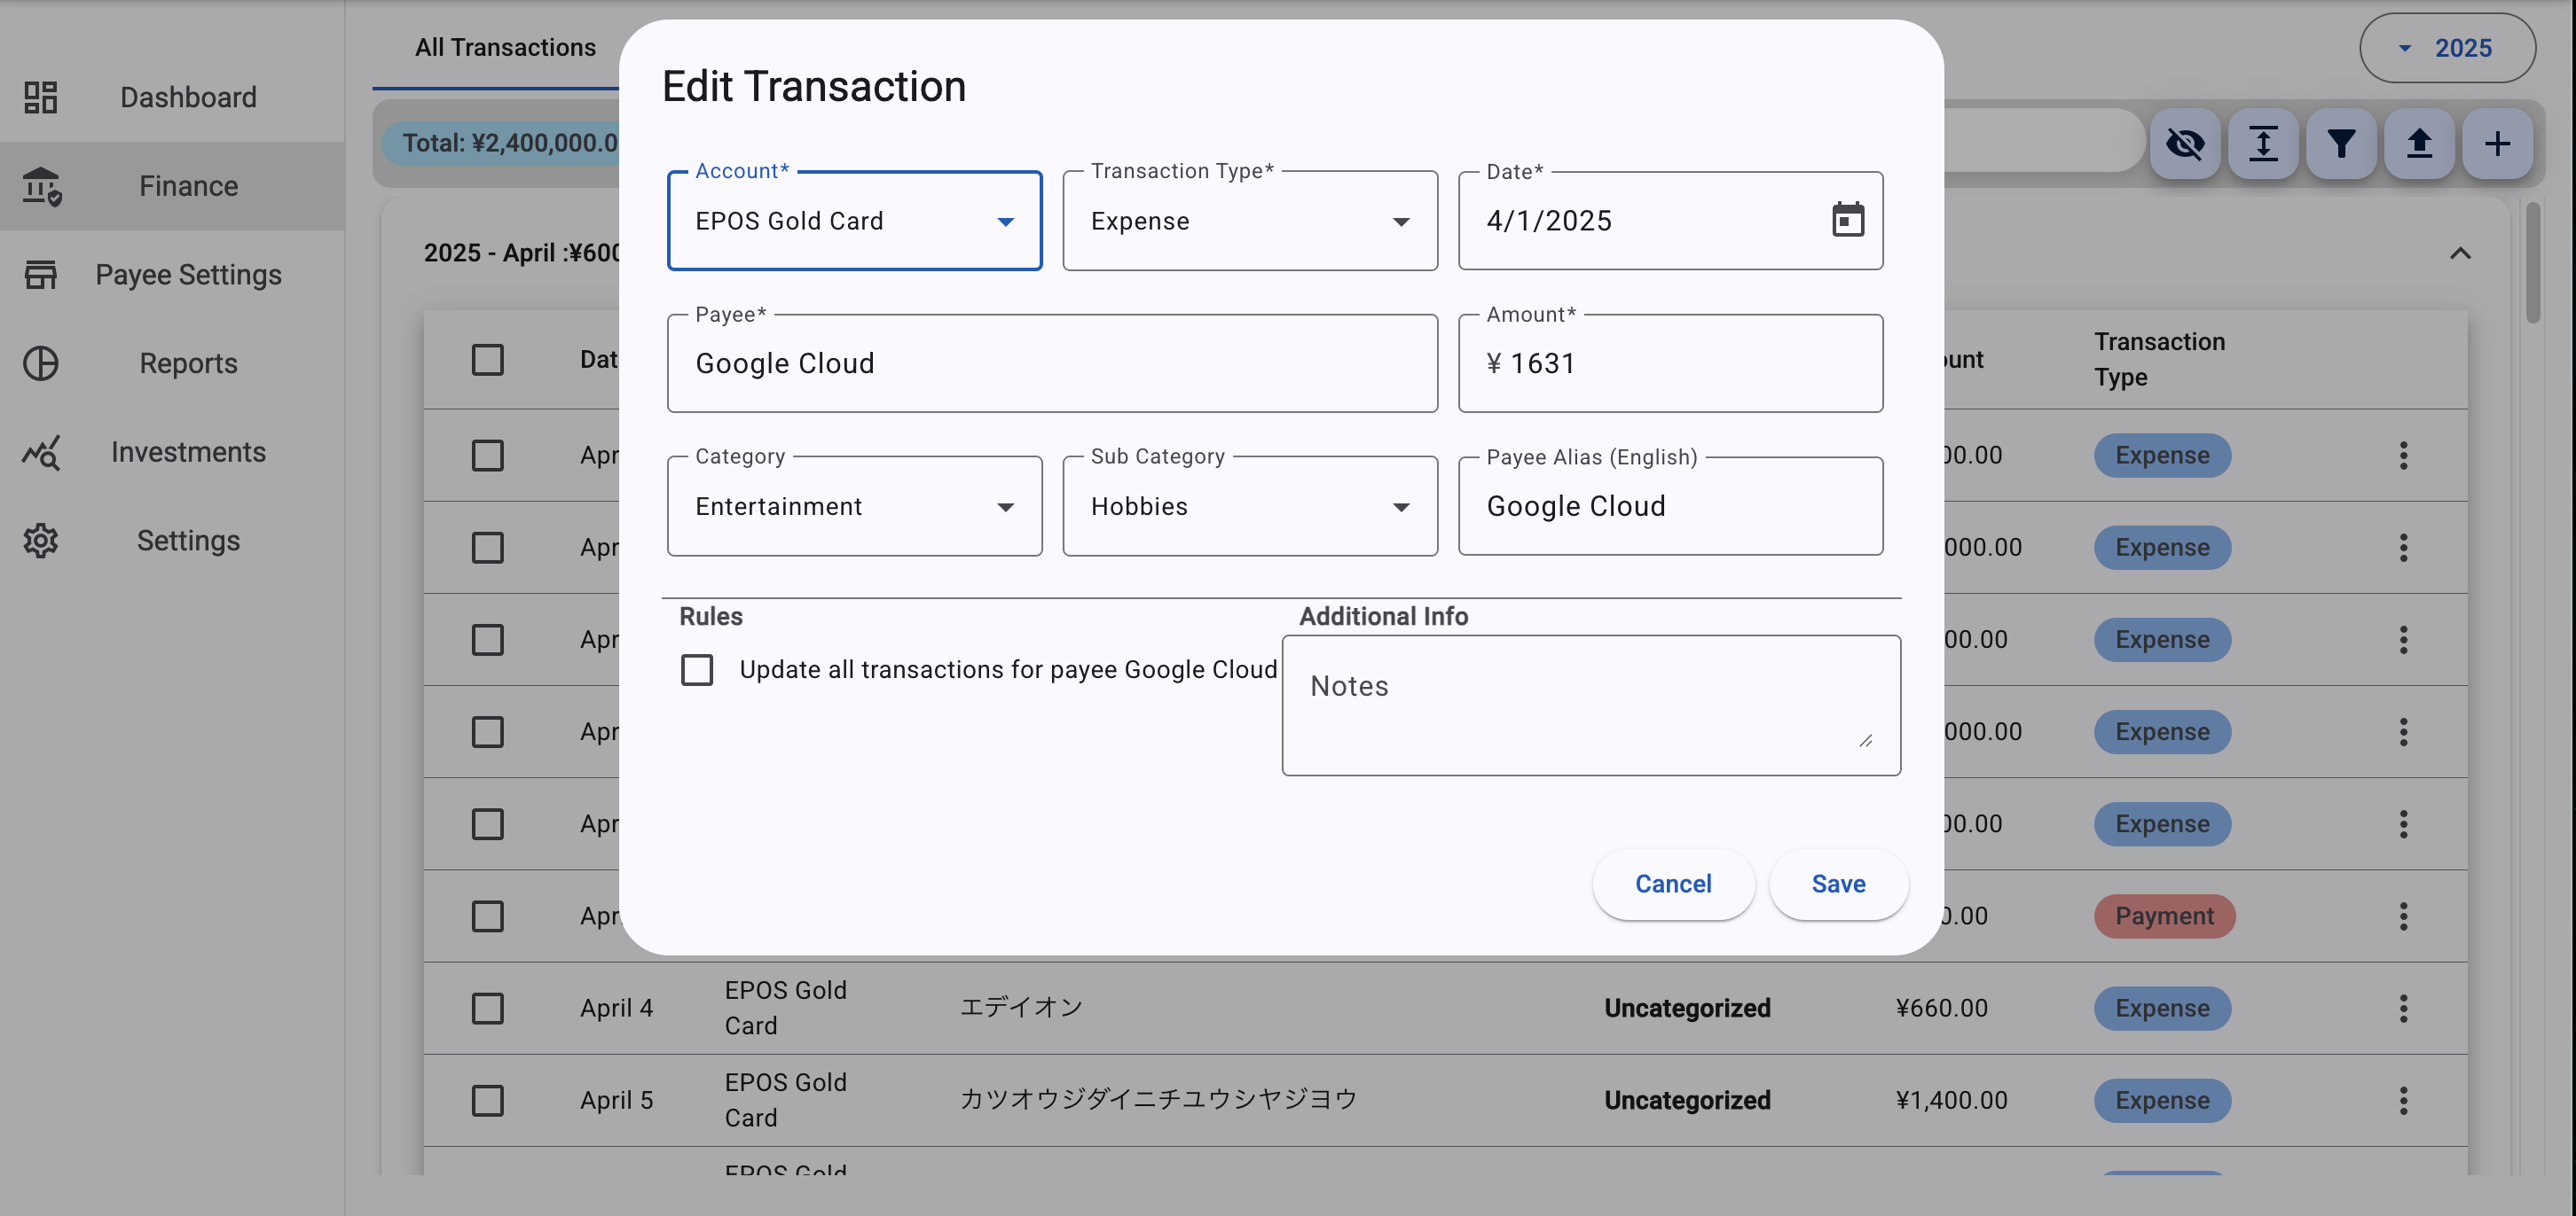The width and height of the screenshot is (2576, 1216).
Task: Click the Date field showing 4/1/2025
Action: click(1670, 221)
